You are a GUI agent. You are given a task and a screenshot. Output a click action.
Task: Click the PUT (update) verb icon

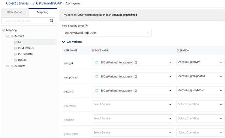15,54
